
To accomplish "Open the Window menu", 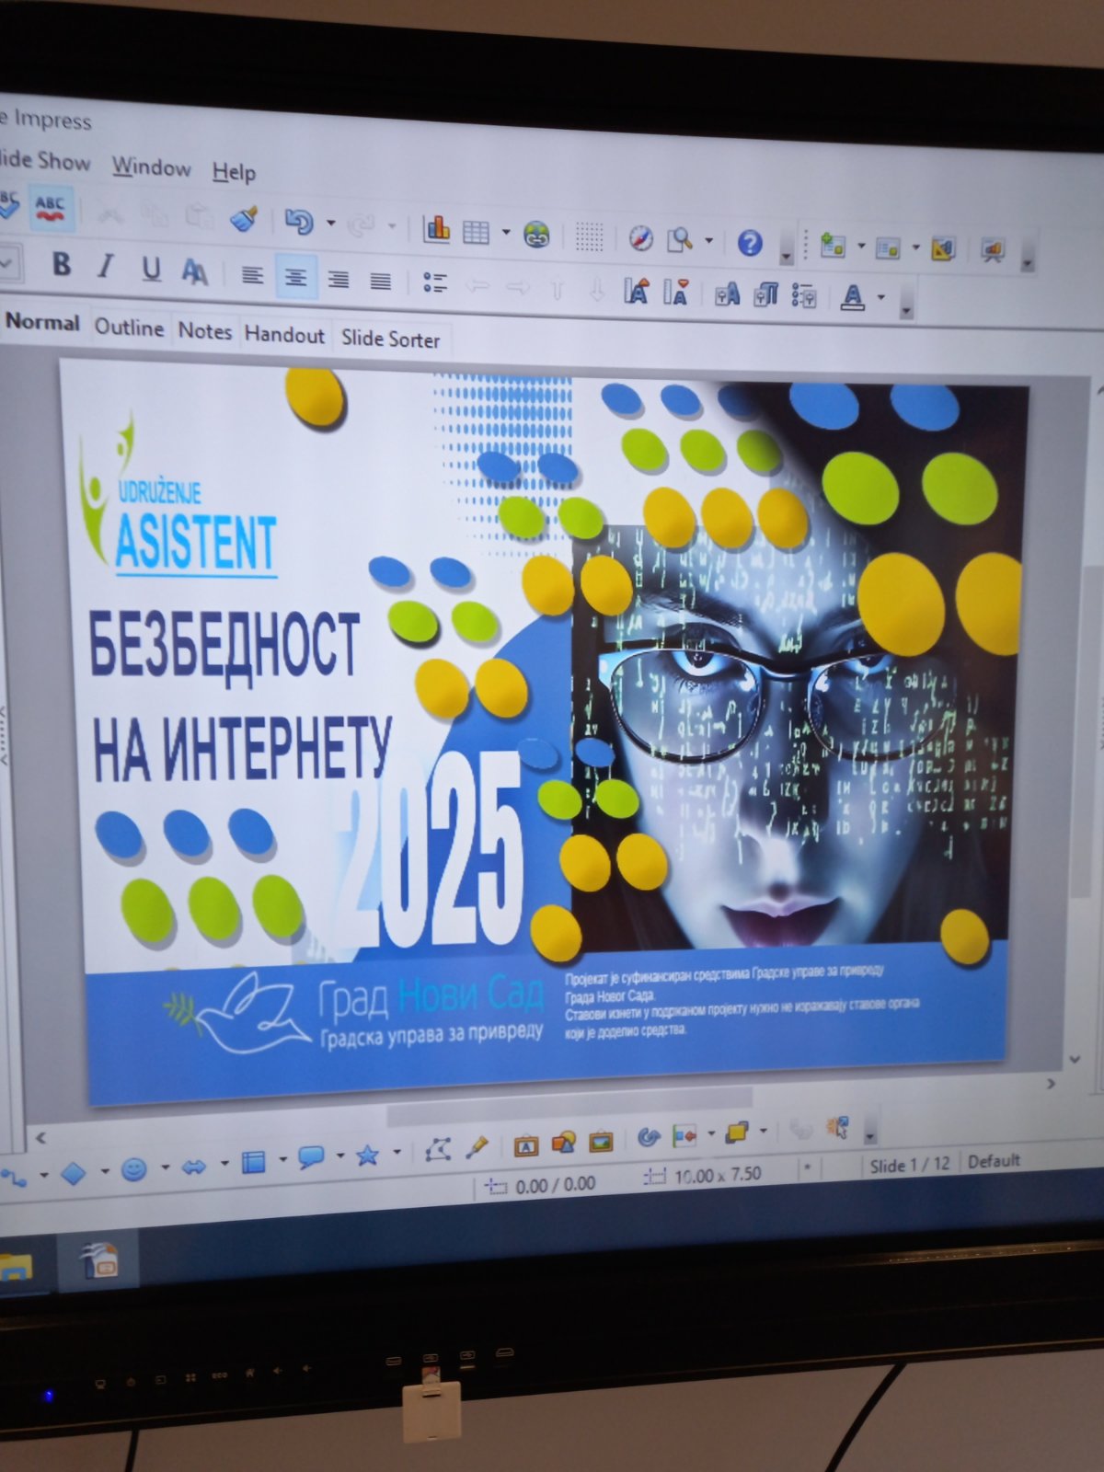I will pos(151,167).
